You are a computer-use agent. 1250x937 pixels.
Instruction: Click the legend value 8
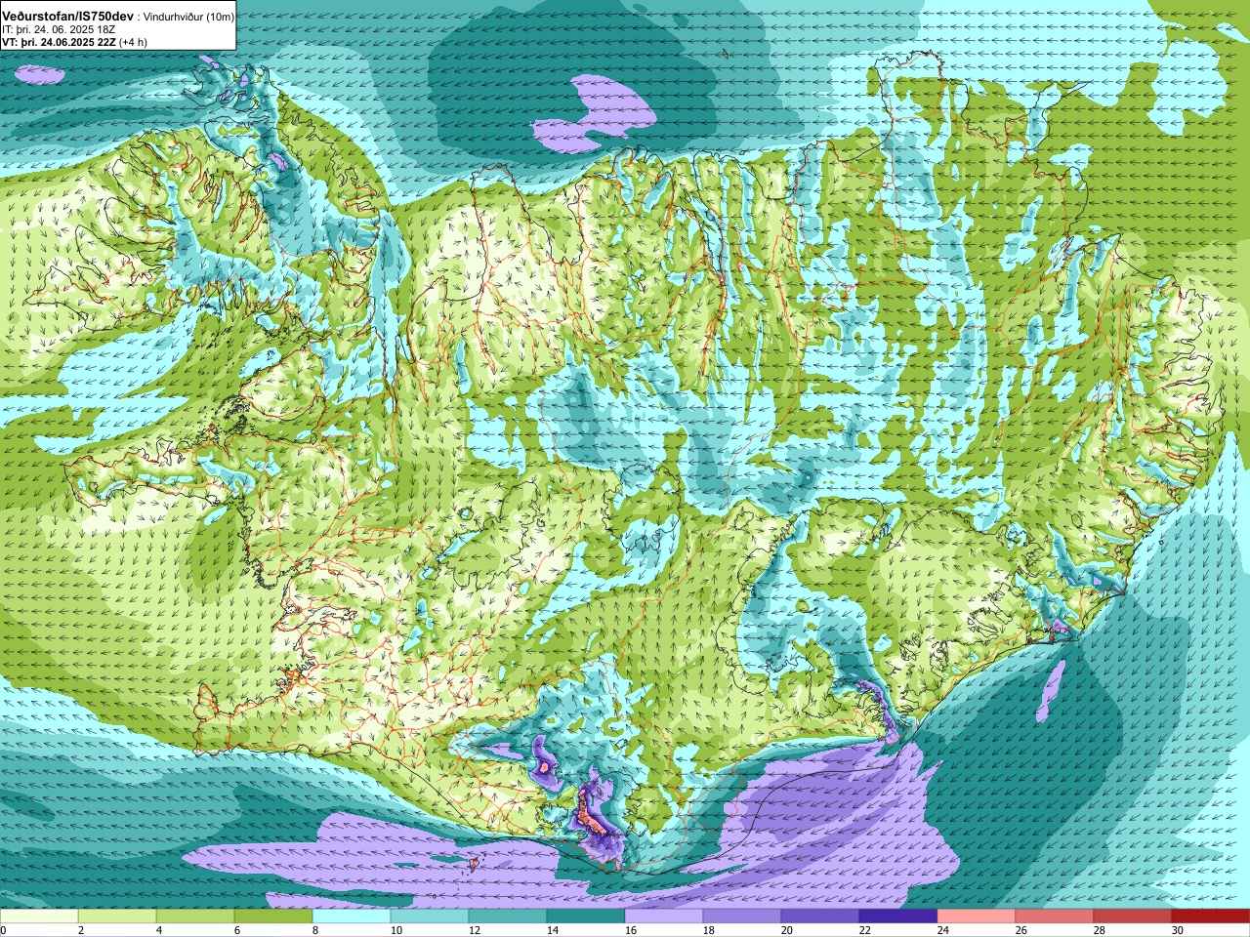pos(314,930)
